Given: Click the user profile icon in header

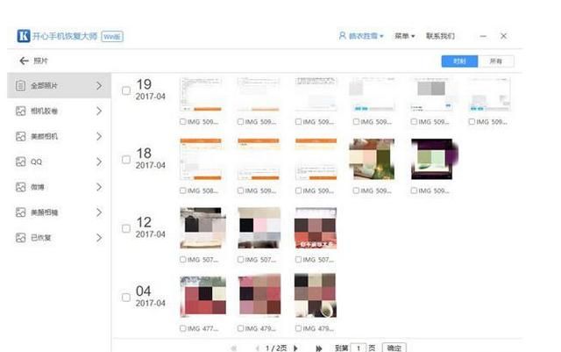Looking at the screenshot, I should coord(342,36).
